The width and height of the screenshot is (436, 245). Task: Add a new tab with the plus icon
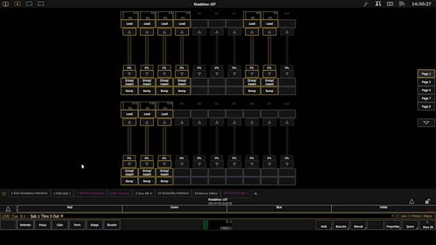click(256, 194)
